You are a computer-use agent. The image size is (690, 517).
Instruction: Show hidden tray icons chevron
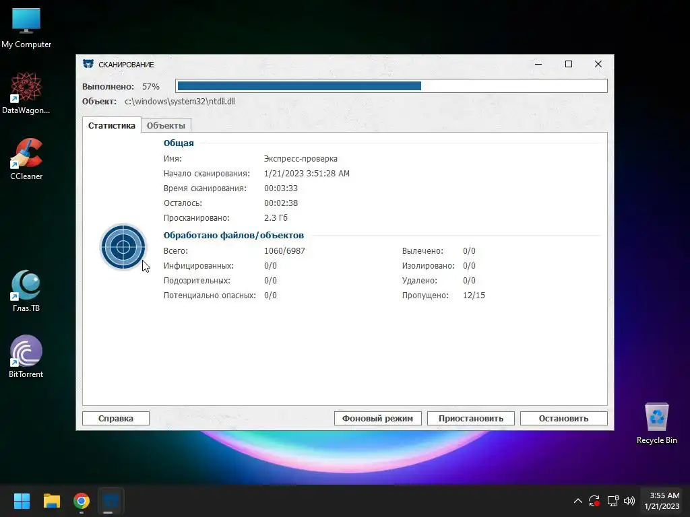(x=577, y=501)
